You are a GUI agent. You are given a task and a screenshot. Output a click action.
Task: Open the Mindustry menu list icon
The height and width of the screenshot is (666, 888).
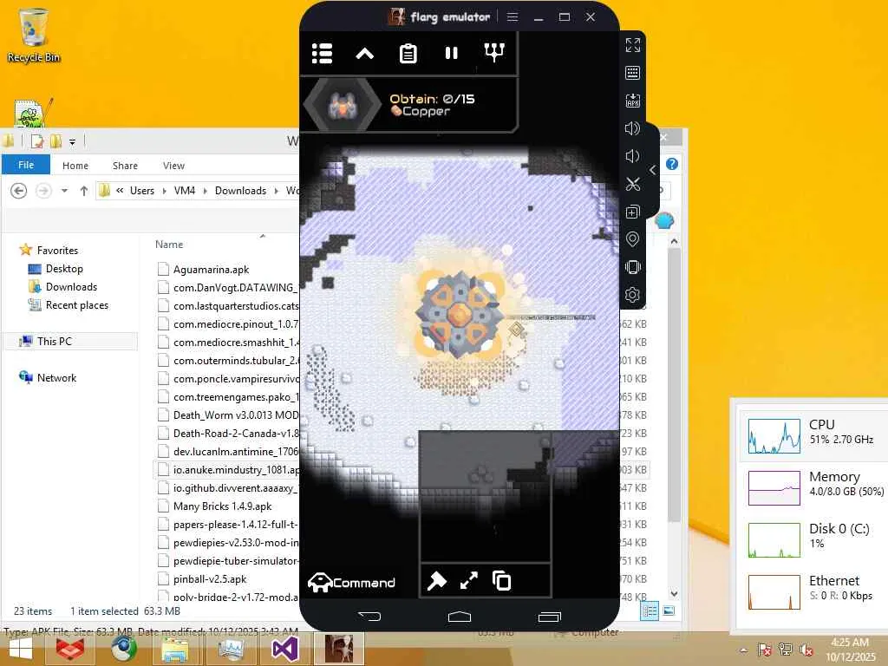coord(323,54)
